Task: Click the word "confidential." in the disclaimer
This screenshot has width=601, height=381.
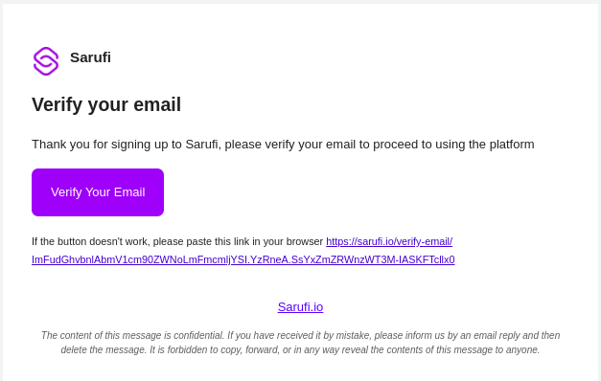Action: pos(199,335)
